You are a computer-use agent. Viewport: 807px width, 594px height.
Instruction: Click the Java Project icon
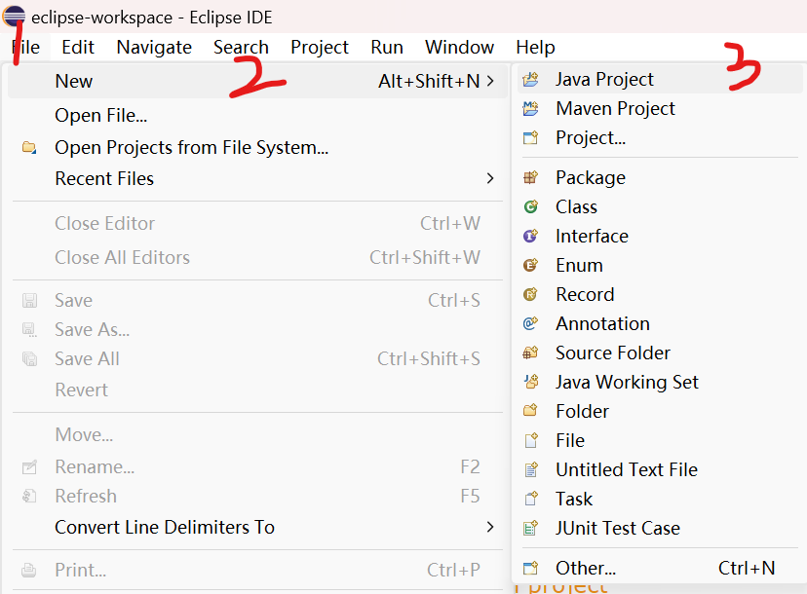[x=530, y=80]
